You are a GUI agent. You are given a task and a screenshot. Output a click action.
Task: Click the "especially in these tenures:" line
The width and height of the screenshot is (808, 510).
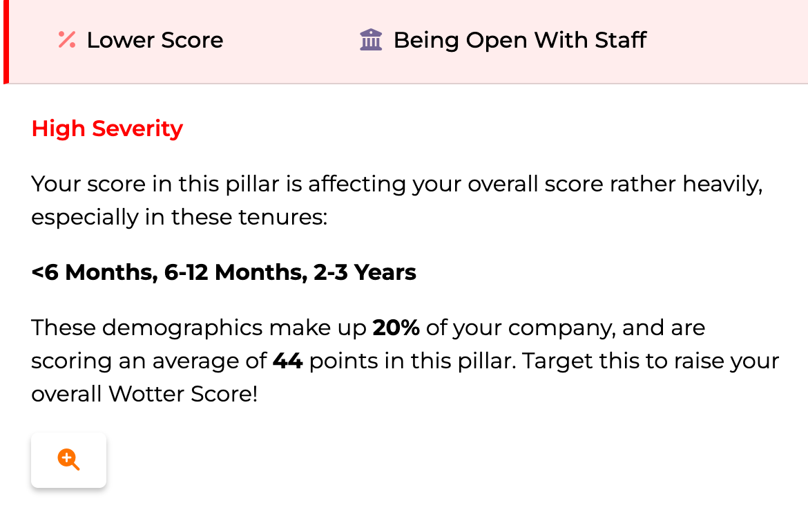pyautogui.click(x=178, y=217)
